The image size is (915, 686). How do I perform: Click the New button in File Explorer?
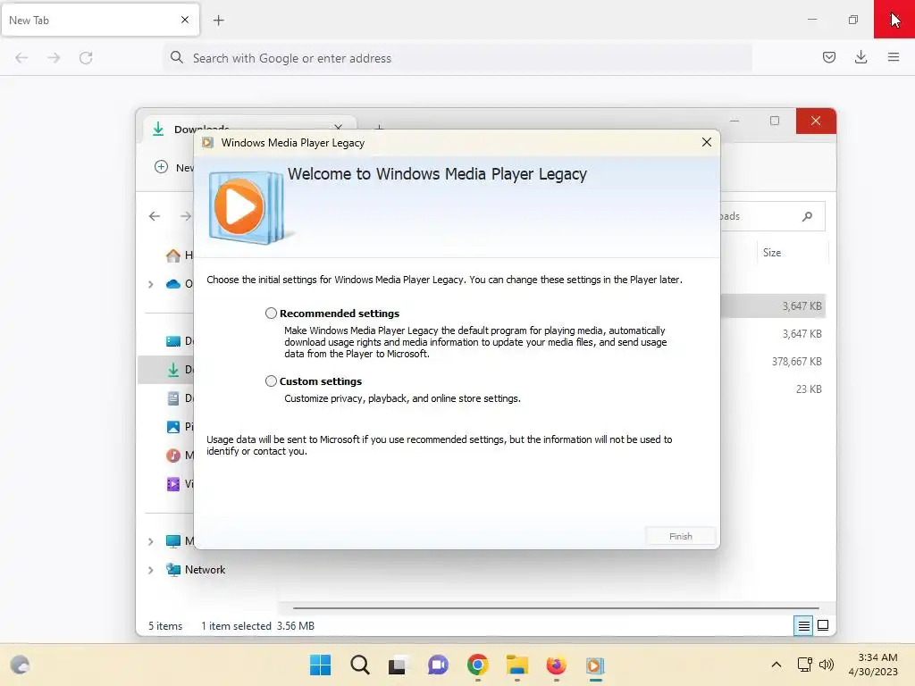pos(174,167)
